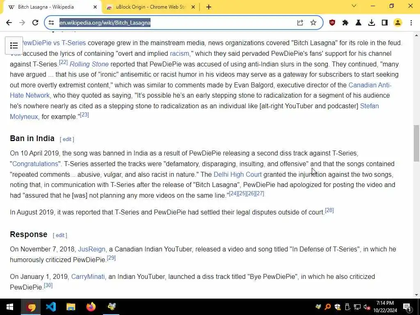Jump to citation 30
Screen dimensions: 420x315
(x=48, y=285)
